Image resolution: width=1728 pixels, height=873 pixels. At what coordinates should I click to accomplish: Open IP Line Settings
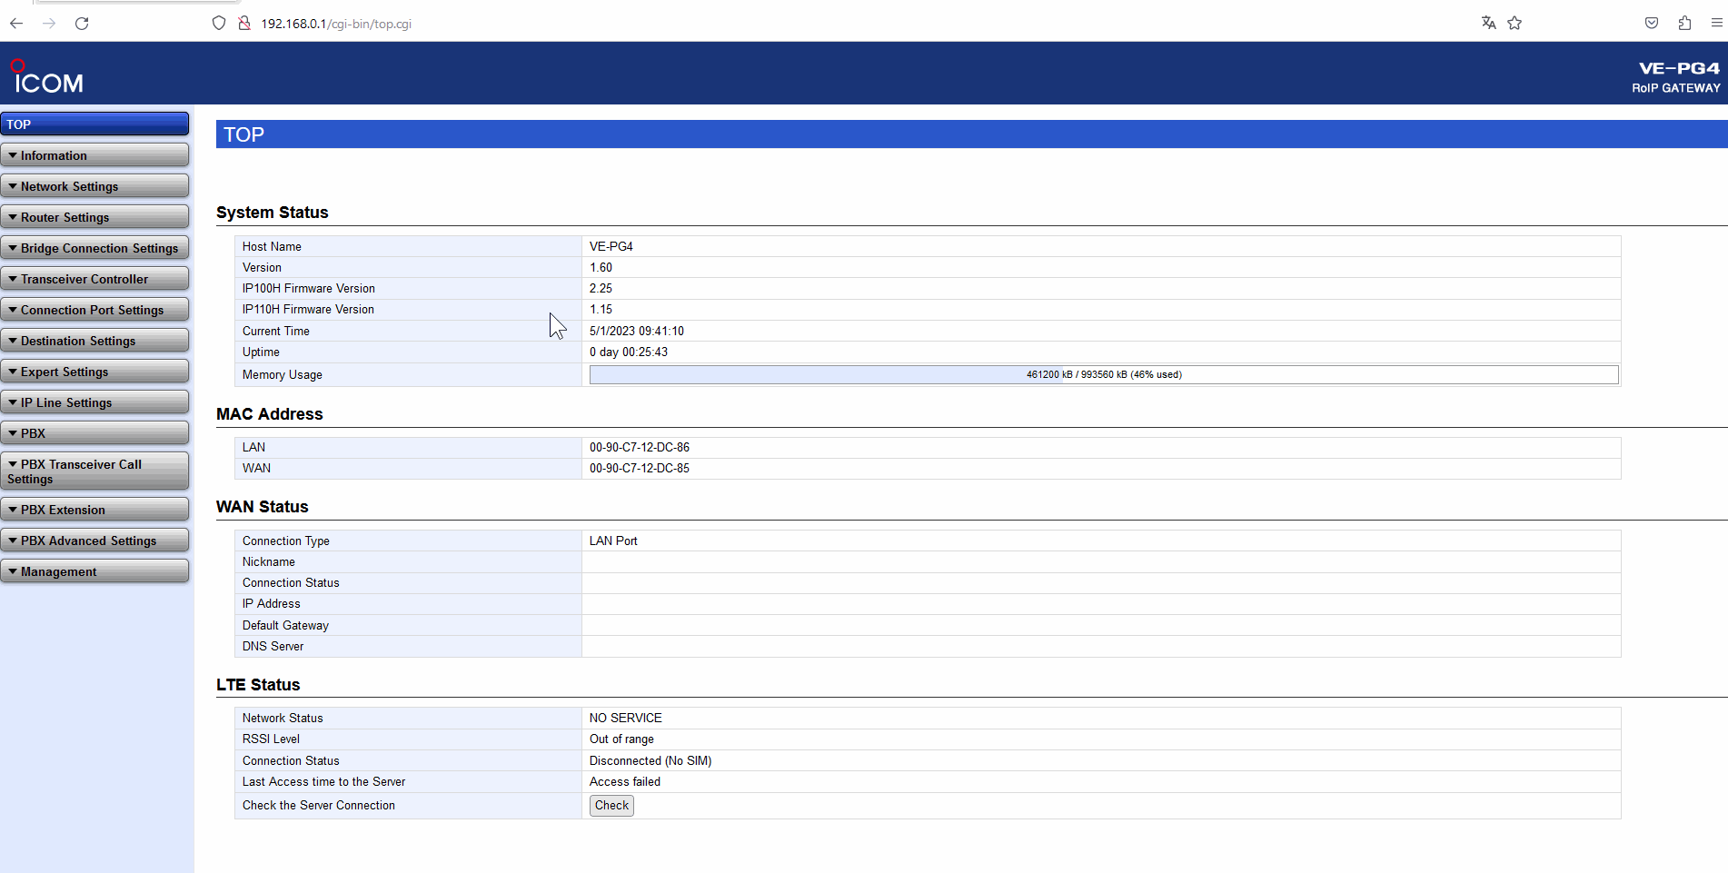click(x=94, y=402)
